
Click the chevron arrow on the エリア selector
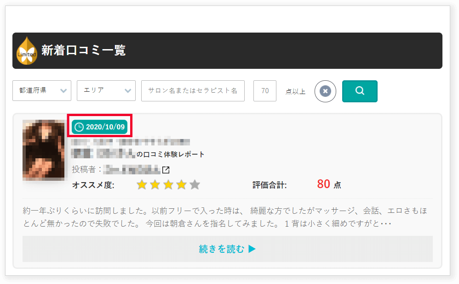coord(128,91)
